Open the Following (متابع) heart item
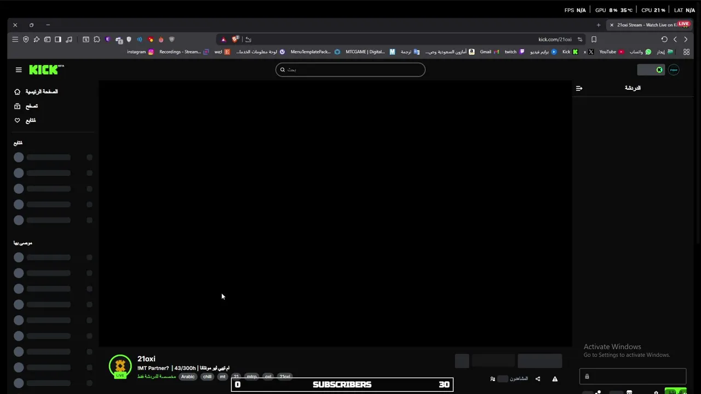This screenshot has height=394, width=701. [x=25, y=120]
